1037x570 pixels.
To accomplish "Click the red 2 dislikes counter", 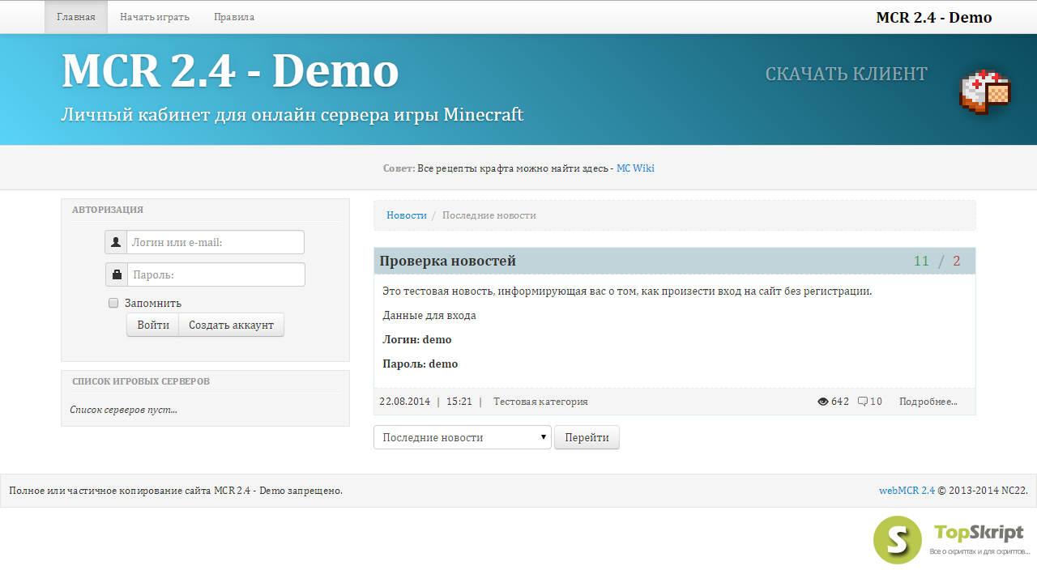I will [957, 261].
